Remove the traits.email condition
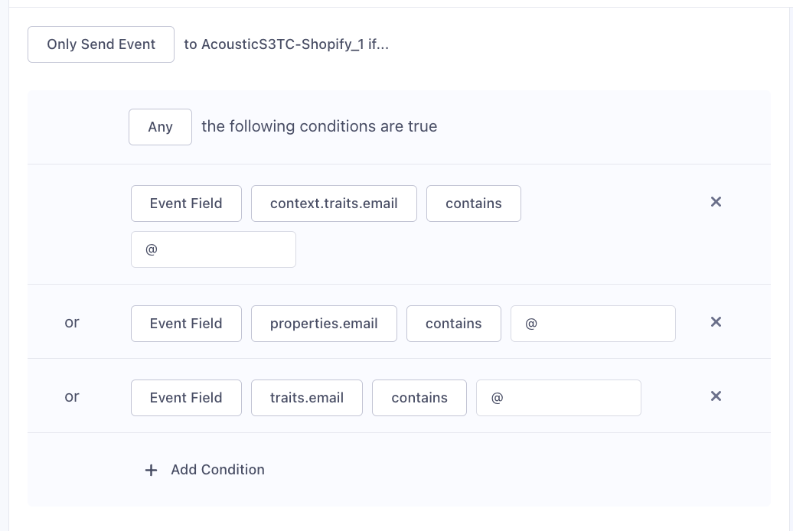The height and width of the screenshot is (531, 793). click(716, 396)
